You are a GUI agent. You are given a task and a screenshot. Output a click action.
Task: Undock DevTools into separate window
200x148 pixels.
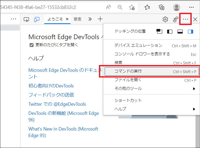coord(159,31)
